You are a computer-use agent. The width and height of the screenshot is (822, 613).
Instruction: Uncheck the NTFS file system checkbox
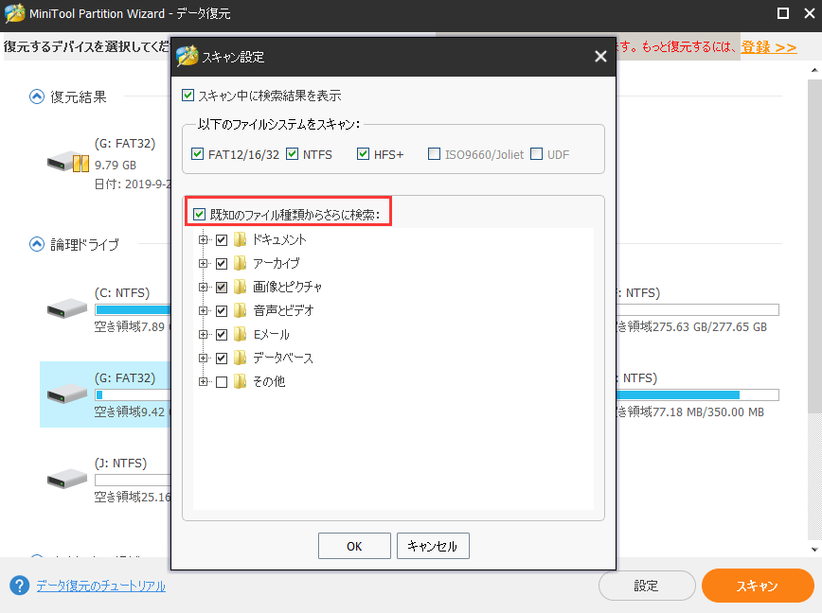[x=292, y=154]
